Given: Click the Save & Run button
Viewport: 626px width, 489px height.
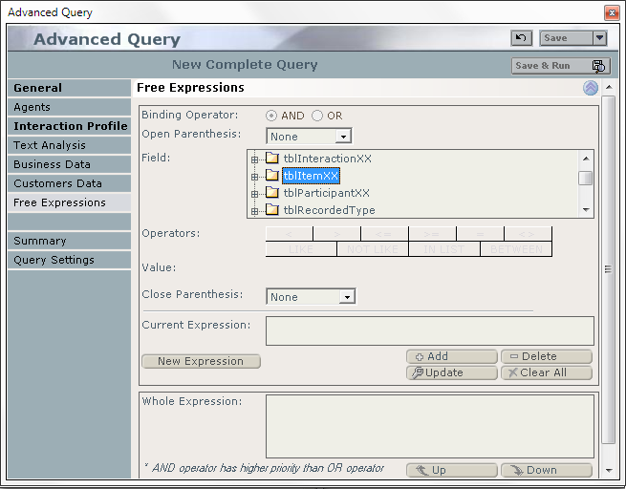Looking at the screenshot, I should (561, 66).
